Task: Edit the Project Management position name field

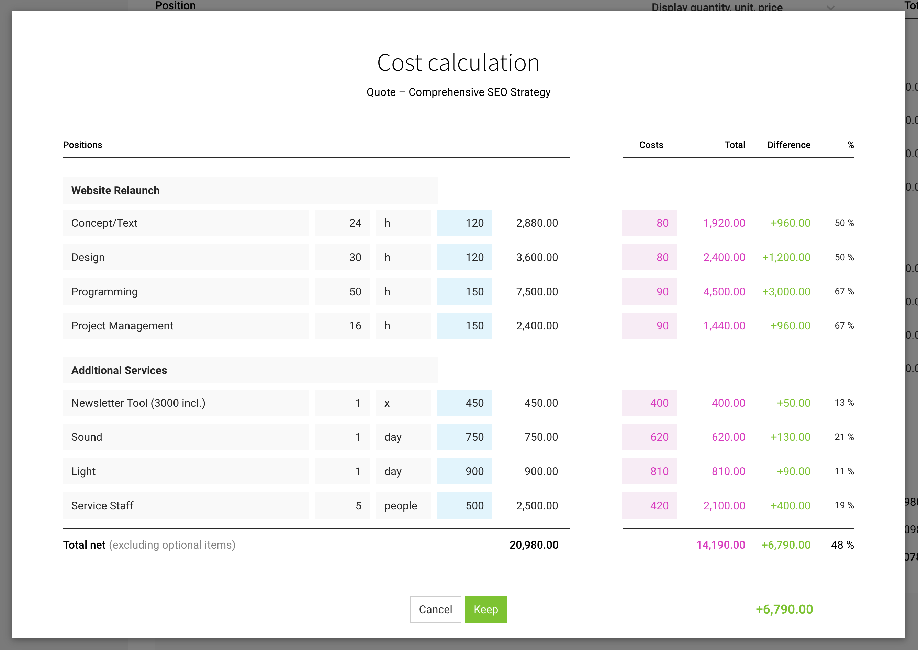Action: pyautogui.click(x=186, y=326)
